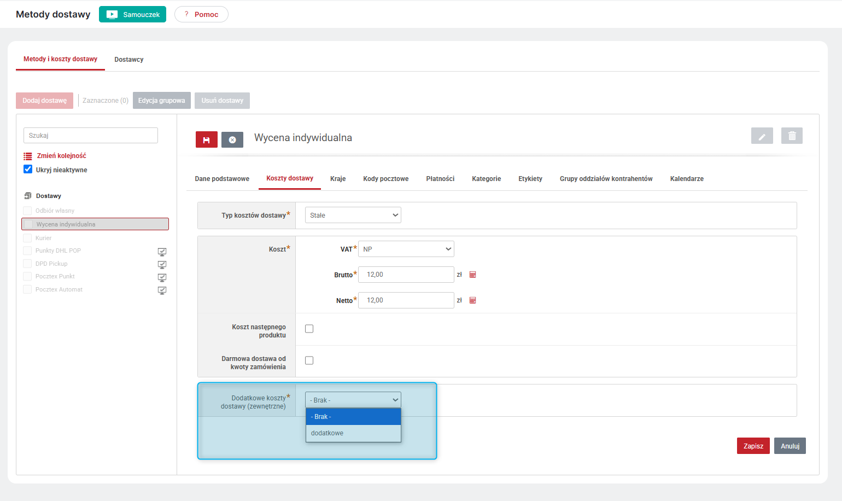
Task: Select Odbiór własny in delivery list
Action: (x=55, y=211)
